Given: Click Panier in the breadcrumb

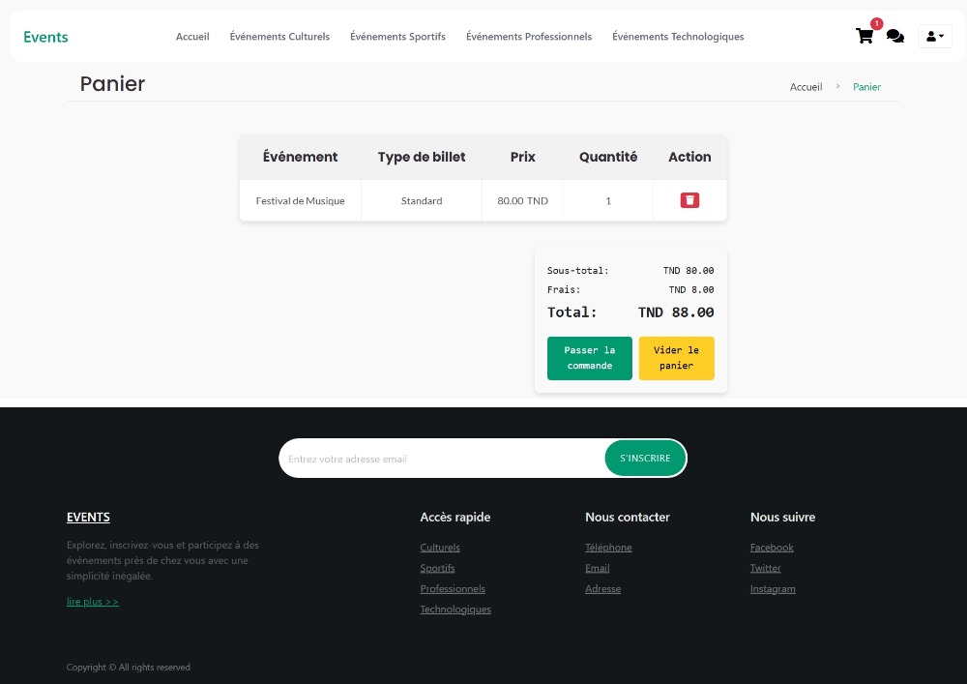Looking at the screenshot, I should tap(866, 87).
